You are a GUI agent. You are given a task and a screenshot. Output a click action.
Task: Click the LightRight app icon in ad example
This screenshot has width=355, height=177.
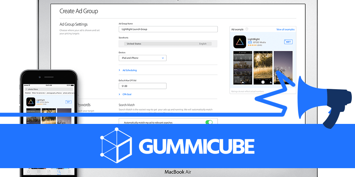coord(240,42)
